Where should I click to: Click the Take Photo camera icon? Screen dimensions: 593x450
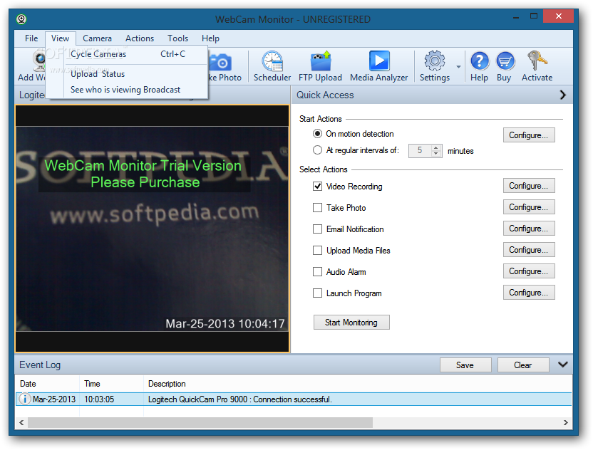coord(221,63)
